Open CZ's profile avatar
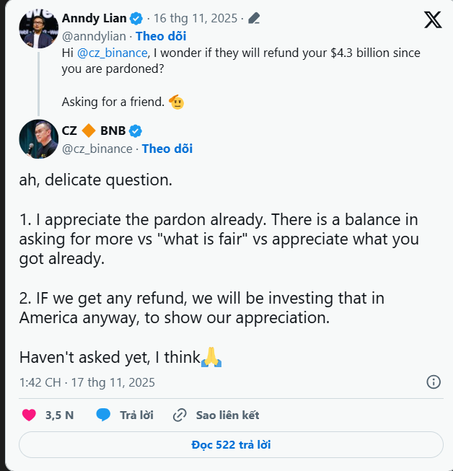This screenshot has height=471, width=453. [x=39, y=139]
